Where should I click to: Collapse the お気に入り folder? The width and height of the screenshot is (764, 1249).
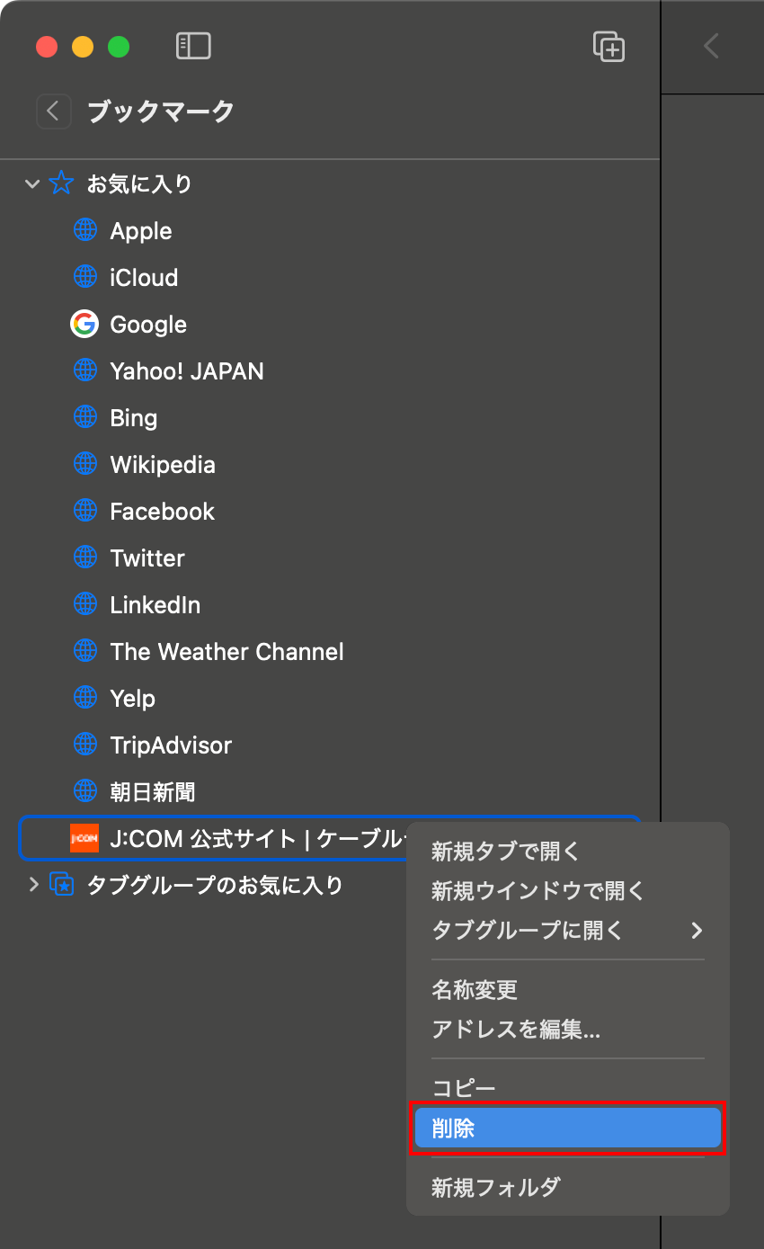tap(32, 184)
